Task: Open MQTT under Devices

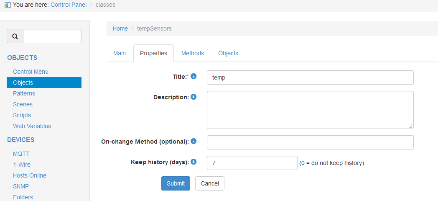Action: pyautogui.click(x=21, y=154)
